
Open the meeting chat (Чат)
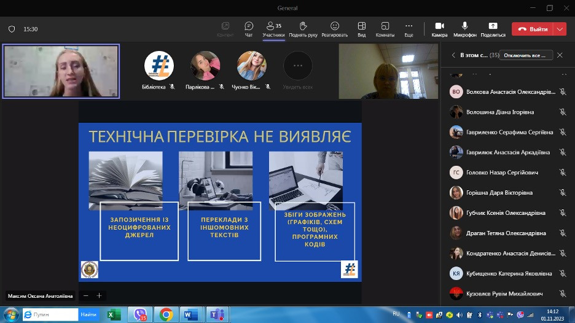249,29
